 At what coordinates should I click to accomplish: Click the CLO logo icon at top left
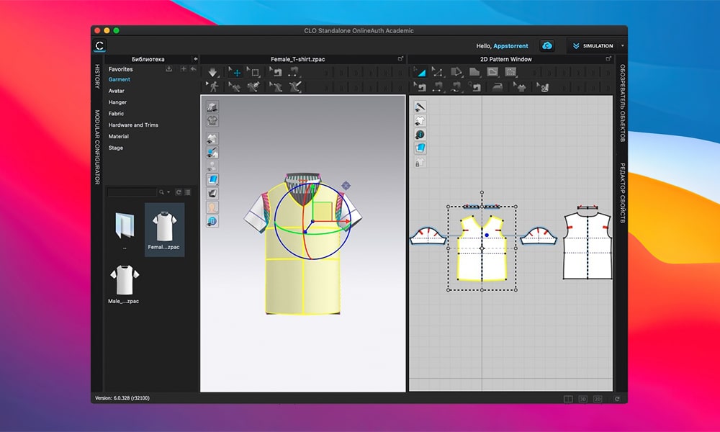(100, 45)
